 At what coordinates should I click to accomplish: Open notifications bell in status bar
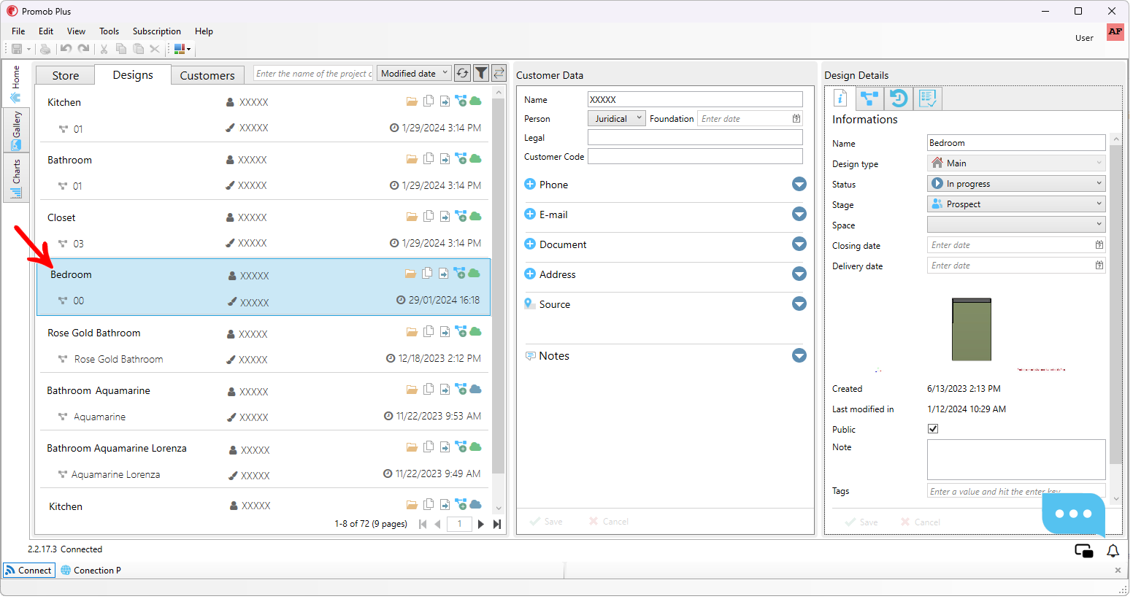point(1113,551)
